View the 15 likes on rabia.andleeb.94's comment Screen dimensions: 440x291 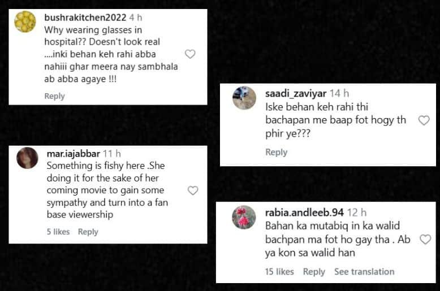coord(279,272)
